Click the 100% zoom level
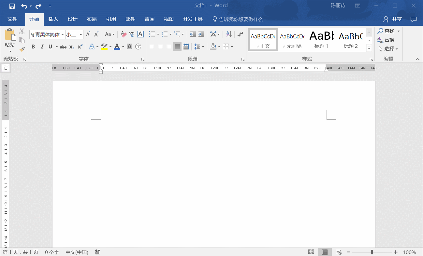423x256 pixels. click(409, 252)
